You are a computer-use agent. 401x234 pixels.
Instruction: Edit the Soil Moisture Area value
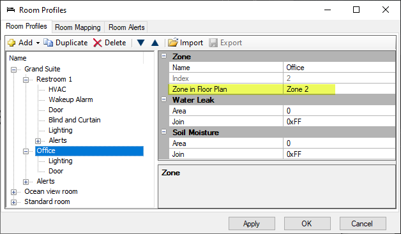pyautogui.click(x=339, y=143)
